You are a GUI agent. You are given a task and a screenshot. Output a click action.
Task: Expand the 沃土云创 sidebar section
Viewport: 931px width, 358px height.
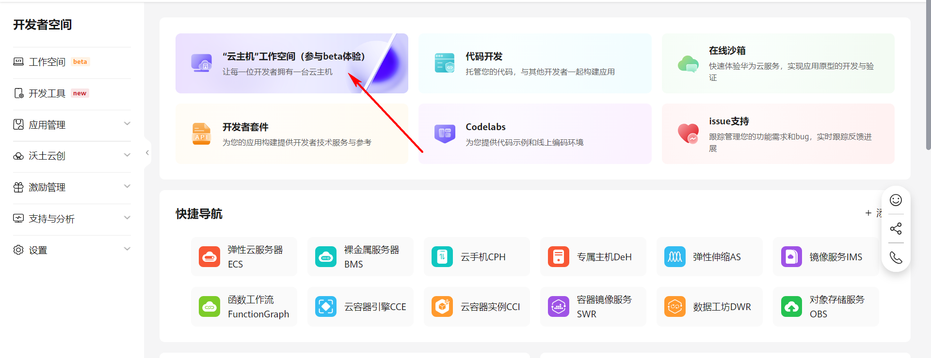pos(127,155)
